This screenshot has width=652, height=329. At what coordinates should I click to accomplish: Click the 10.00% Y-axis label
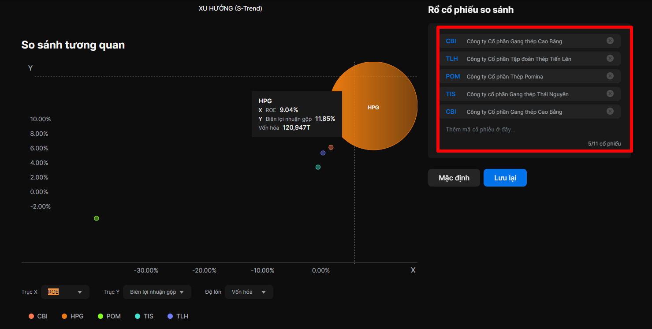tap(41, 119)
